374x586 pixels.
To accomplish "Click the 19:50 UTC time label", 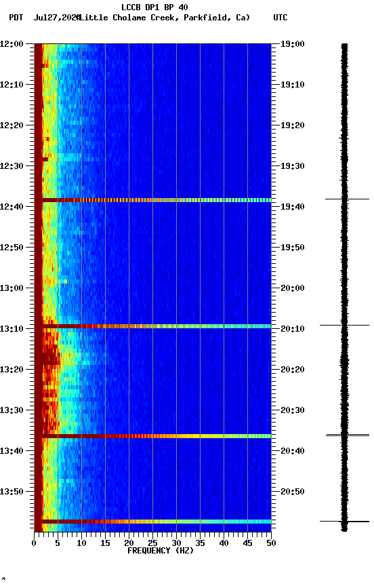I will click(x=293, y=248).
